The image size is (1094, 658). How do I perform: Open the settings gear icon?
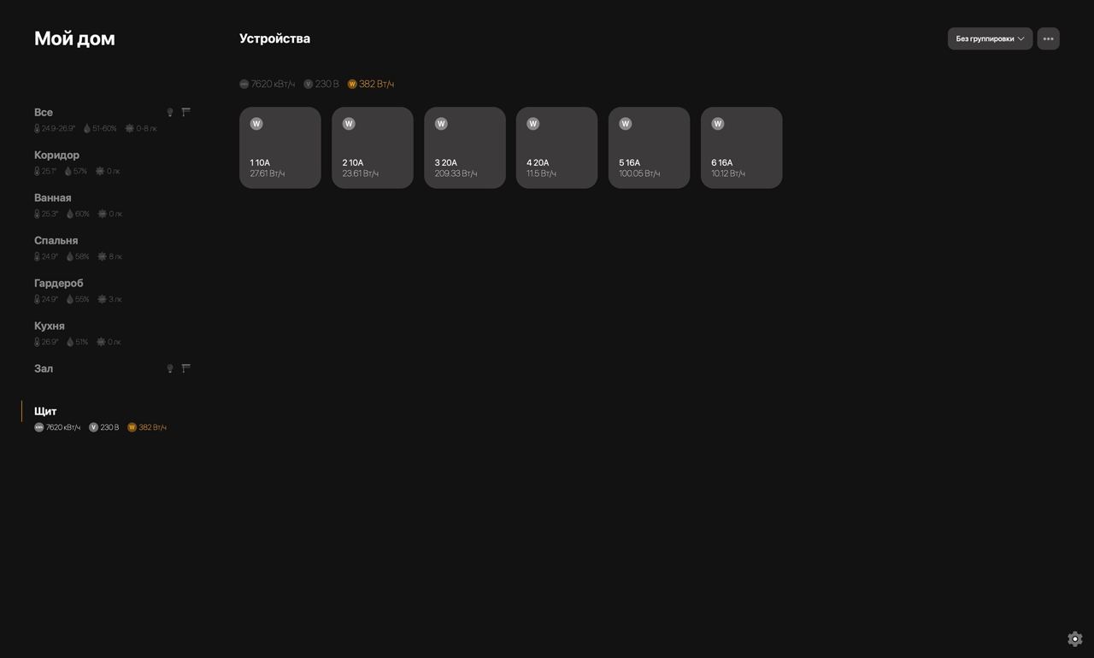1075,639
